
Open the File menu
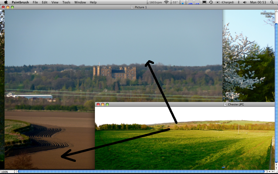[35, 2]
